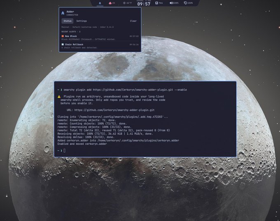The image size is (280, 221).
Task: Select the New Block alert title
Action: [71, 36]
